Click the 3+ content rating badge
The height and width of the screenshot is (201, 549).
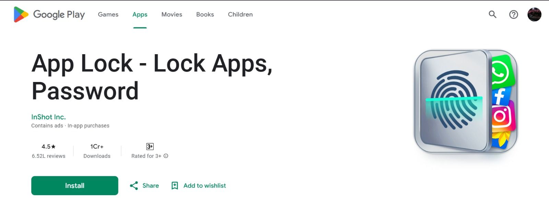click(x=150, y=146)
